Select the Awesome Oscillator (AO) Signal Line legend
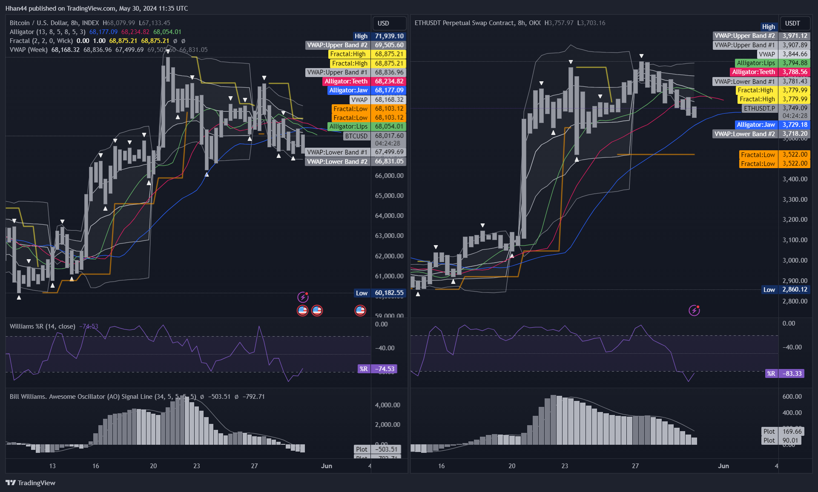818x492 pixels. 103,397
